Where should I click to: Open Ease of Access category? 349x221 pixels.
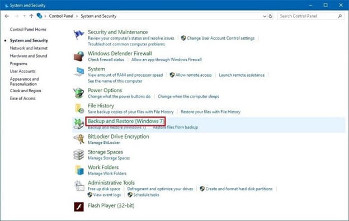pyautogui.click(x=23, y=98)
